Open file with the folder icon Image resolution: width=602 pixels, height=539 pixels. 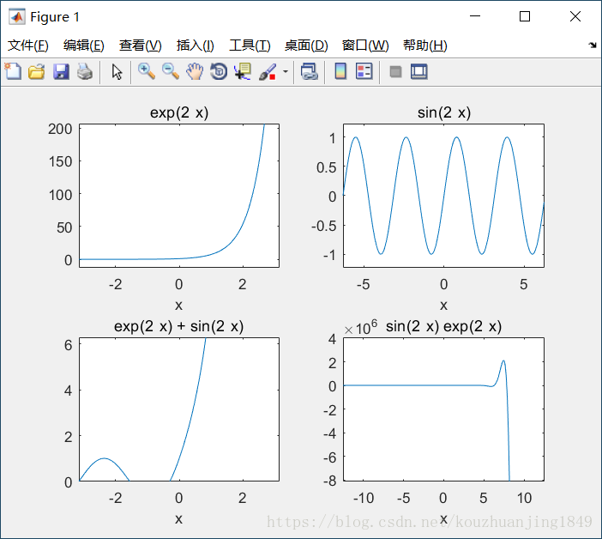pos(37,72)
